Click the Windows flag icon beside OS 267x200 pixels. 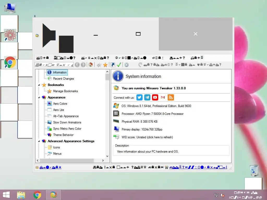pos(116,106)
